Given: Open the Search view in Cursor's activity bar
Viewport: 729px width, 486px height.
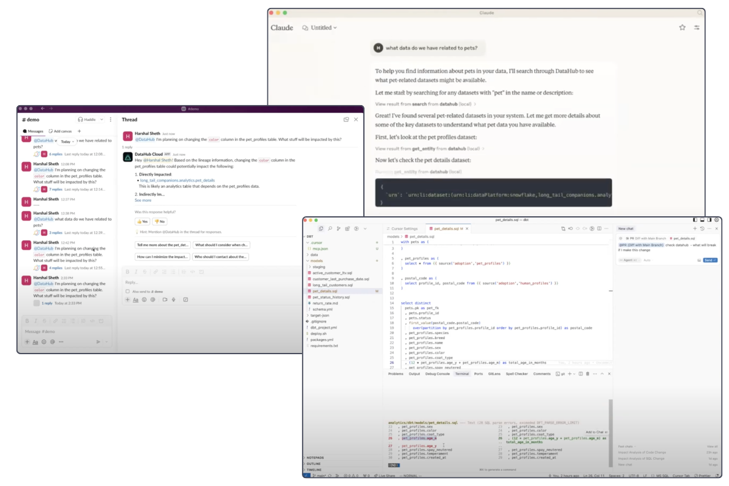Looking at the screenshot, I should 330,228.
